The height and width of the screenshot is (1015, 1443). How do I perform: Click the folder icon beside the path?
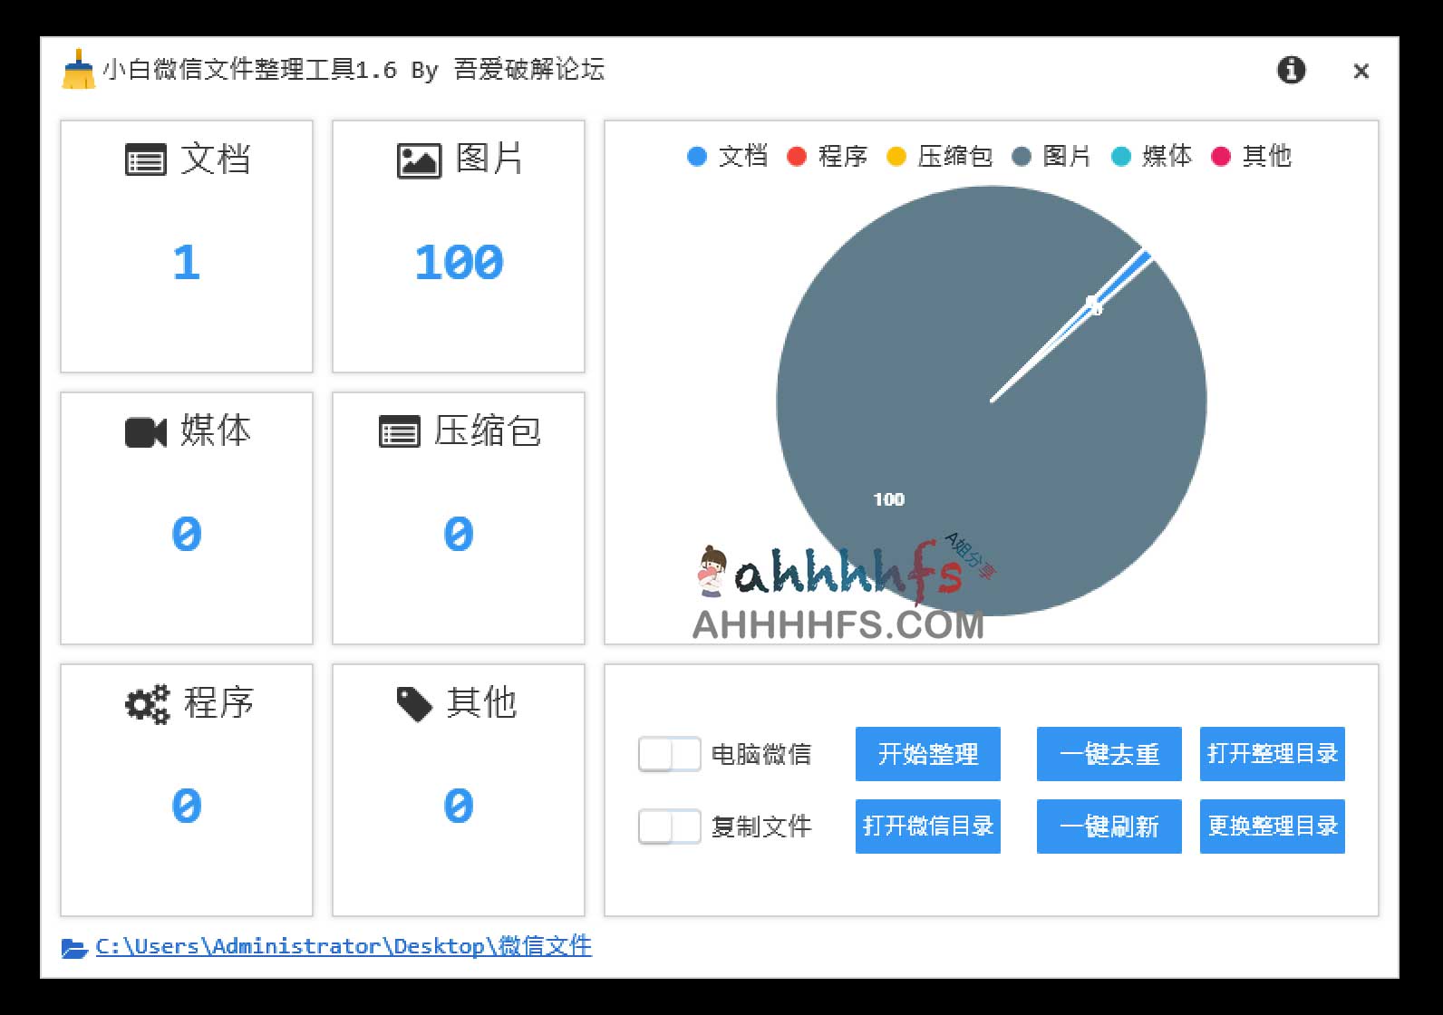coord(73,948)
